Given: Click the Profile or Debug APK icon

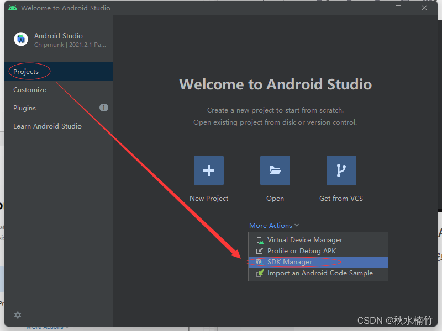Looking at the screenshot, I should (259, 251).
